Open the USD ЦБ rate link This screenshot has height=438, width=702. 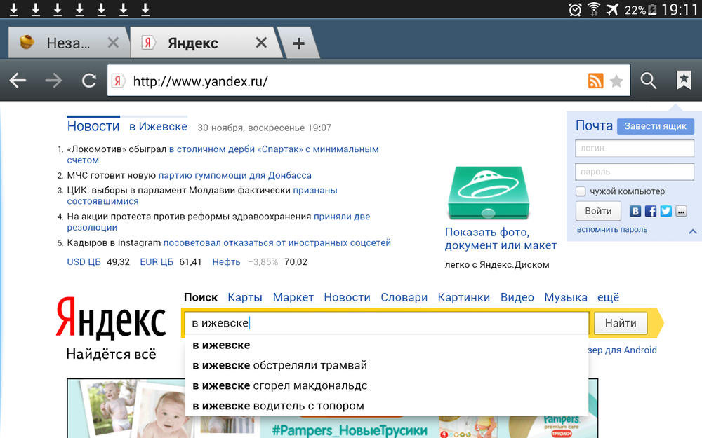coord(84,262)
